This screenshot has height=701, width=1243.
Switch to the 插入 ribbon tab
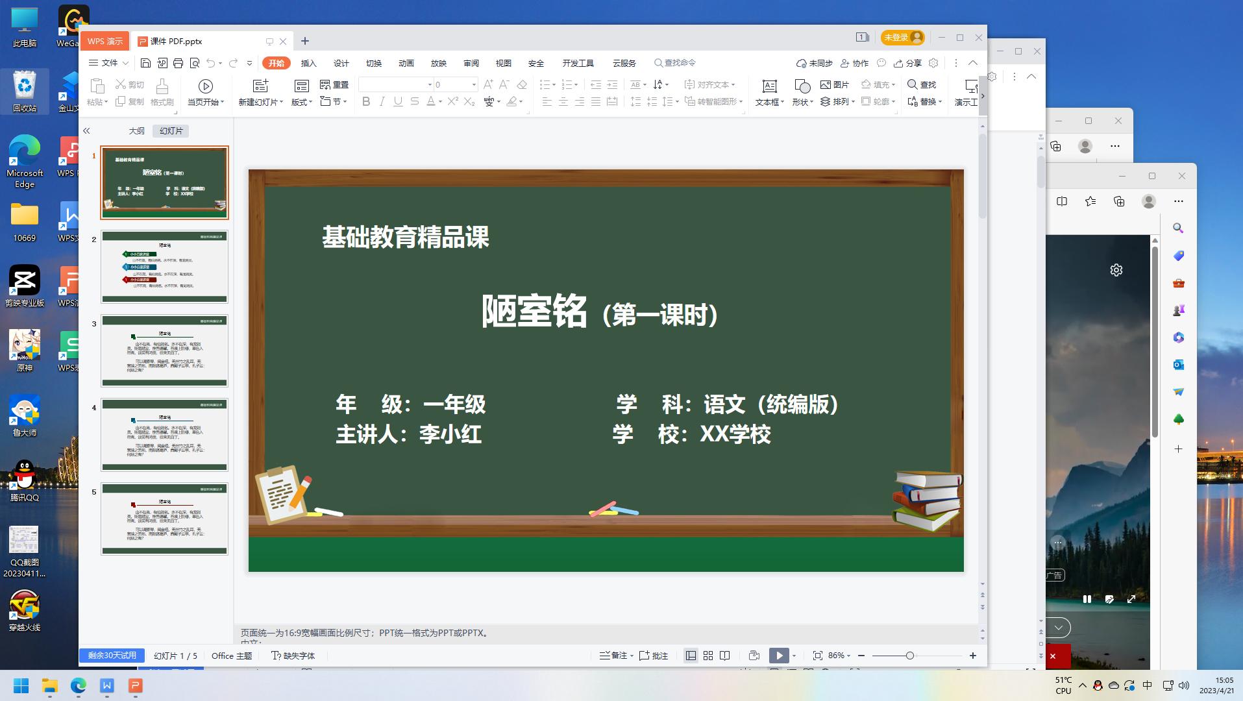click(308, 63)
